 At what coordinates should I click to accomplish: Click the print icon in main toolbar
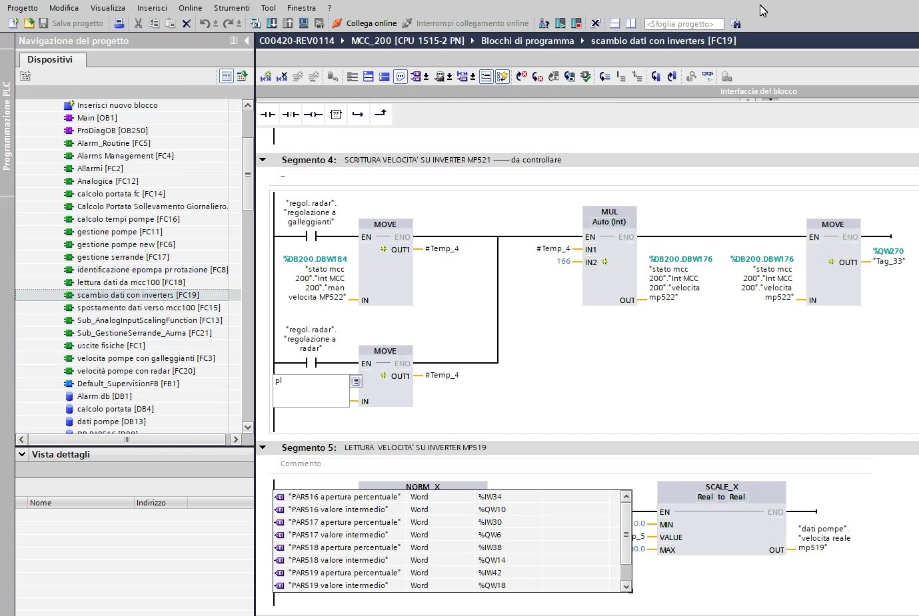(119, 23)
